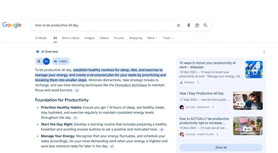Screen dimensions: 278x153
Task: Start voice search with microphone icon
Action: [x=189, y=25]
